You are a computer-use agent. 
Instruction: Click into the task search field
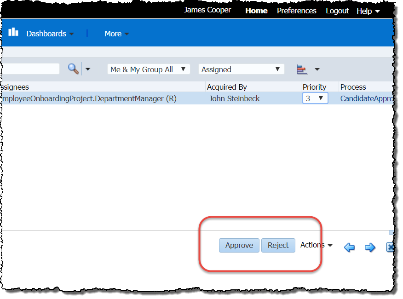30,69
